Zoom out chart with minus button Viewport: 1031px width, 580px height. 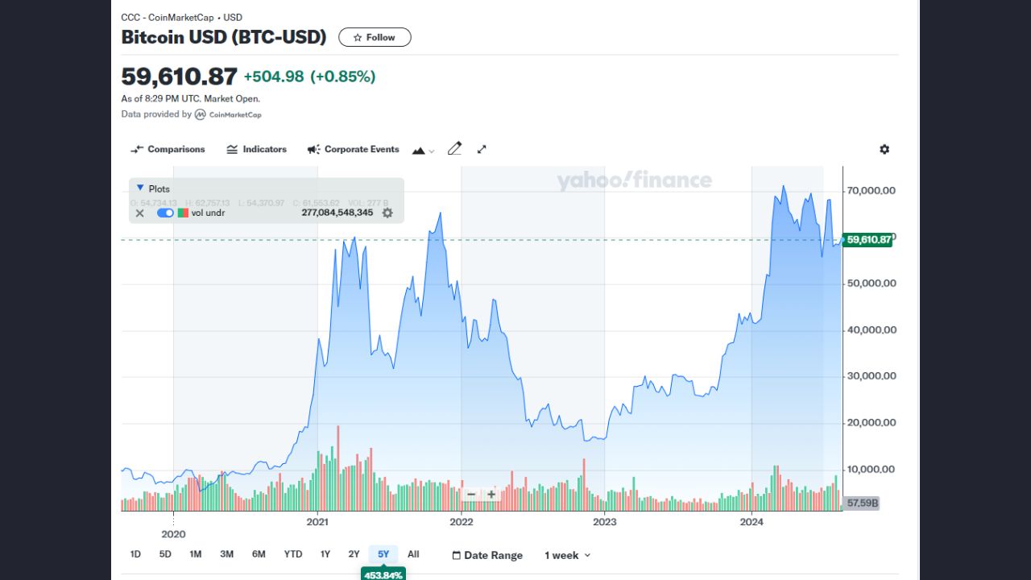coord(472,495)
